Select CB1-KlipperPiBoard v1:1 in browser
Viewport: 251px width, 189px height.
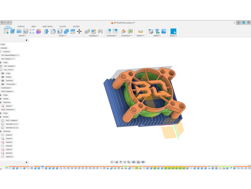click(10, 55)
